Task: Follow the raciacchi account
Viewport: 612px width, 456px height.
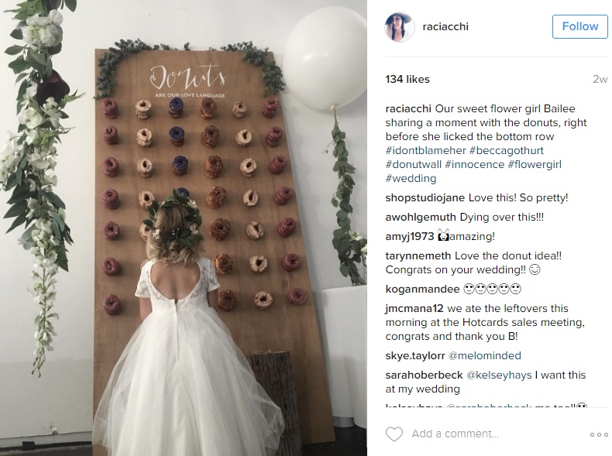Action: (x=579, y=26)
